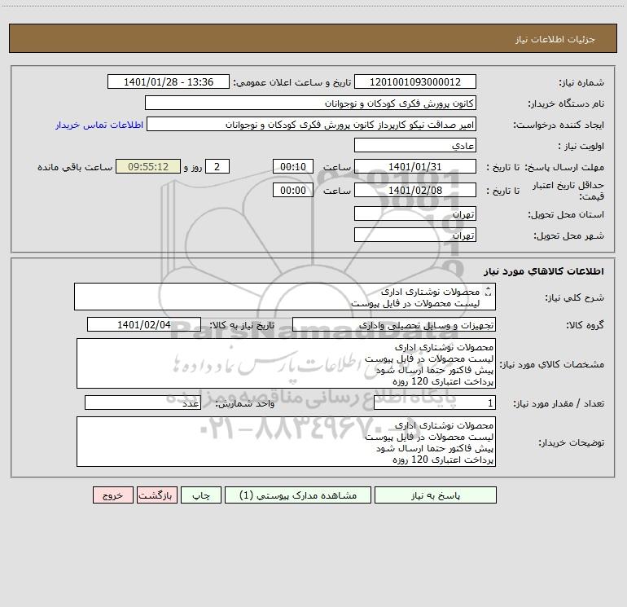The width and height of the screenshot is (627, 607).
Task: Click the priority field showing عادی
Action: (415, 145)
